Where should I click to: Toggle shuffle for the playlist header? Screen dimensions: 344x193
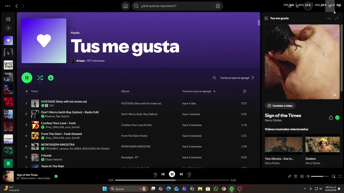tap(40, 78)
